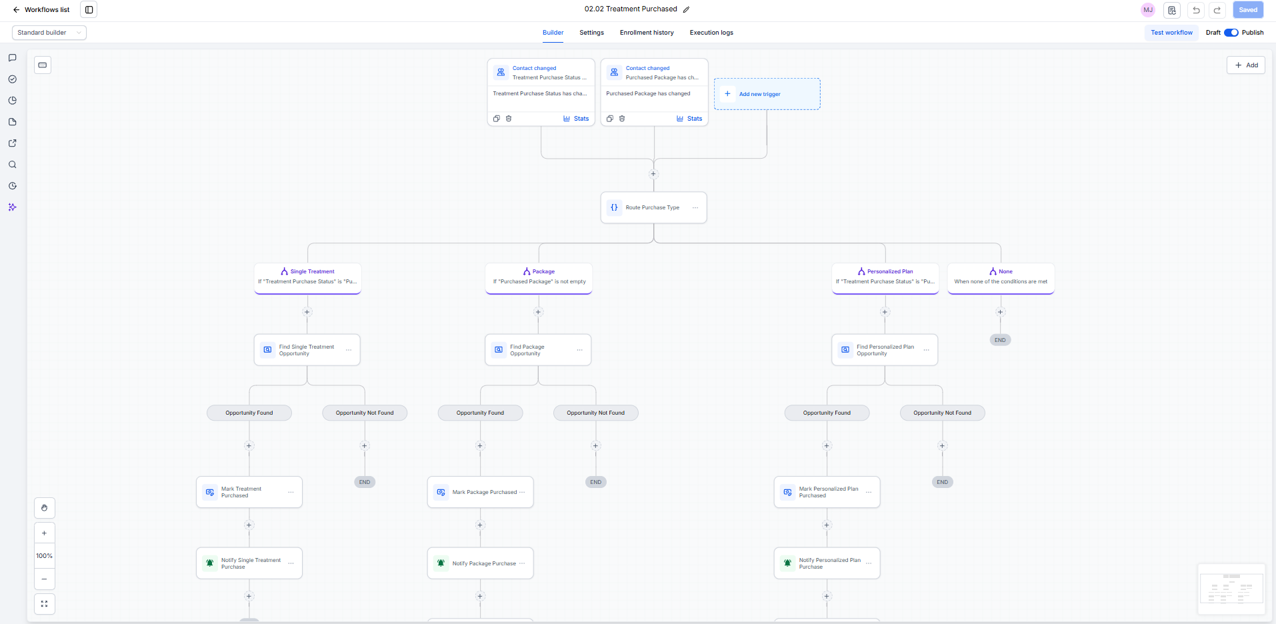The image size is (1276, 624).
Task: Open the checkmark icon in left sidebar
Action: point(12,79)
